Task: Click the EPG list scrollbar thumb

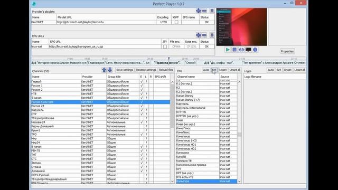Action: (x=239, y=135)
